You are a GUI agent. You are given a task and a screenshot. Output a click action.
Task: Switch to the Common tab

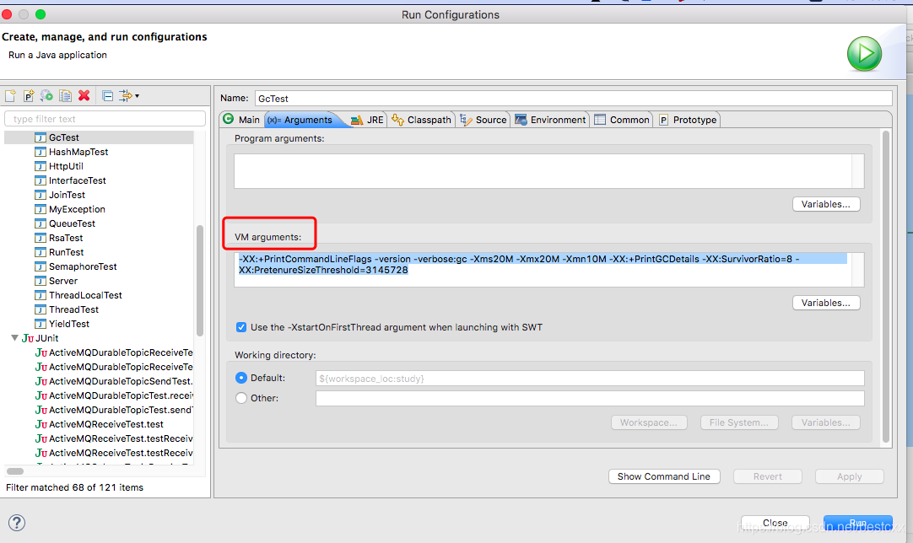point(622,120)
